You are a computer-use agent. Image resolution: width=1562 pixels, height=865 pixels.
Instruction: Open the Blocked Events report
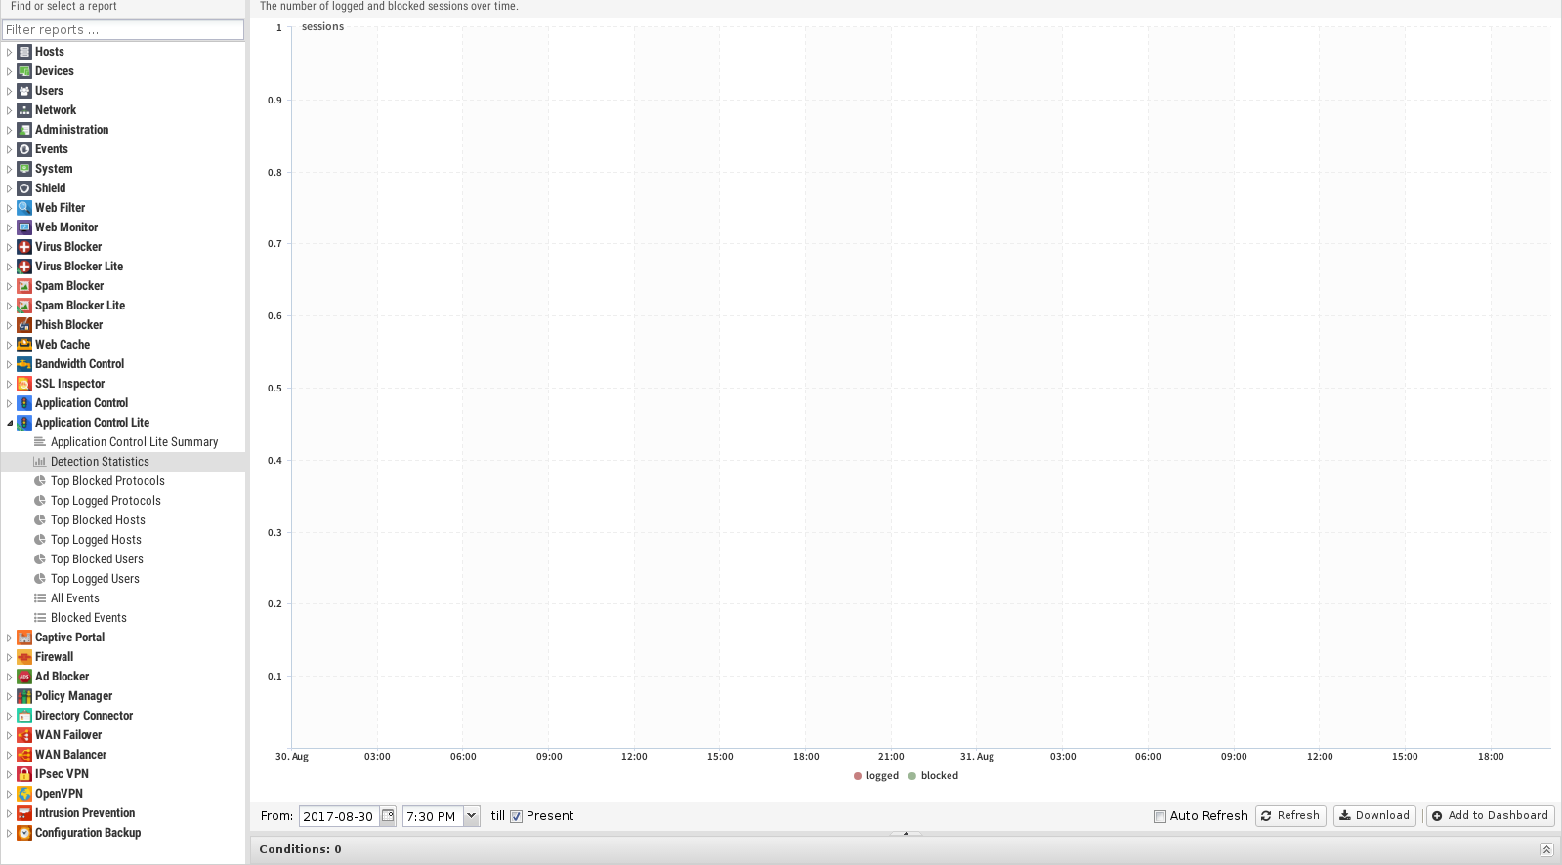point(89,618)
